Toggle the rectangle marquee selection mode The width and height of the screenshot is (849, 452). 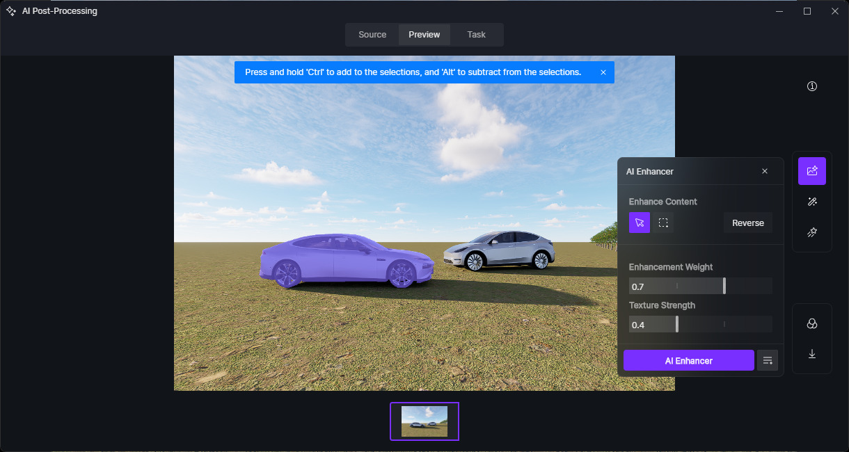pos(663,223)
